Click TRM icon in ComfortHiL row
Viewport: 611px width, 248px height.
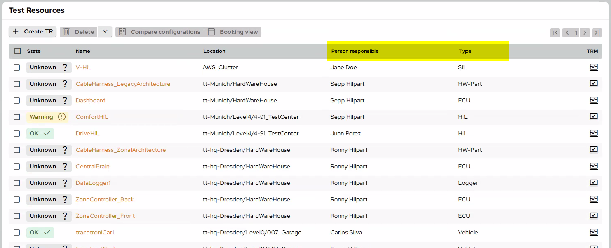593,117
